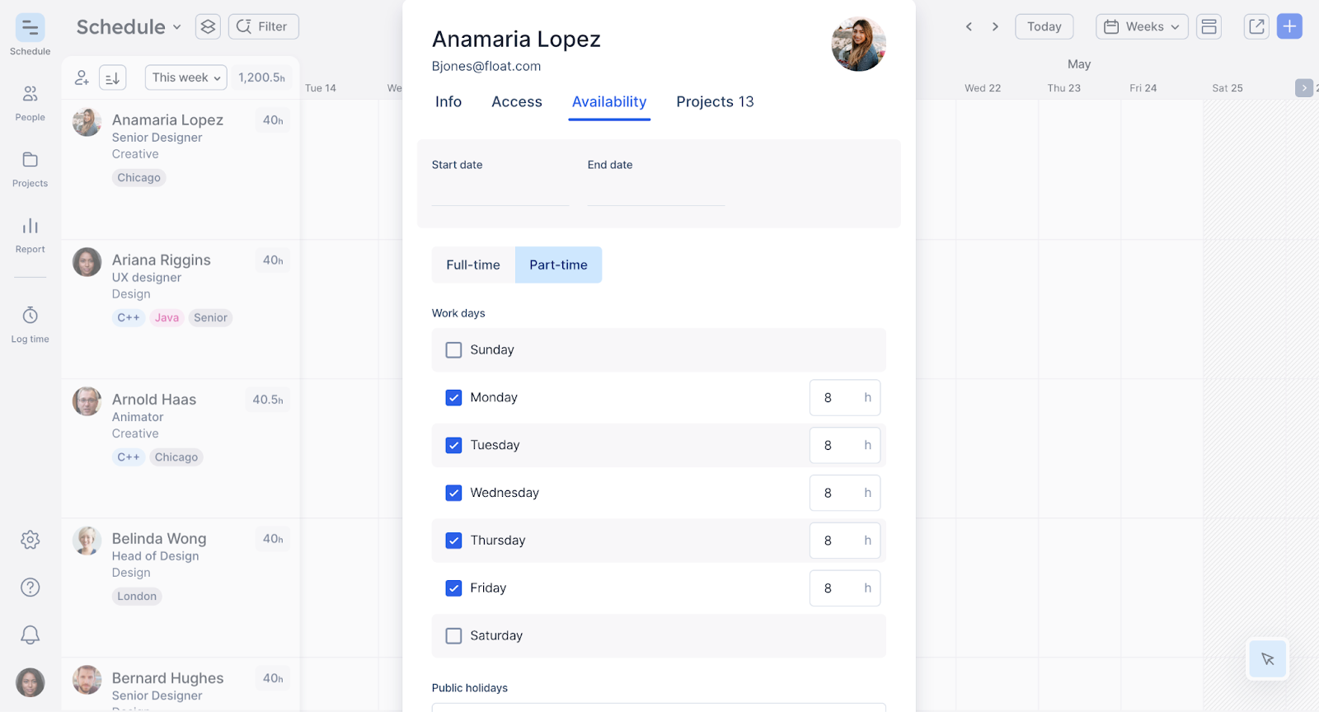
Task: Enable the Sunday work day checkbox
Action: click(453, 350)
